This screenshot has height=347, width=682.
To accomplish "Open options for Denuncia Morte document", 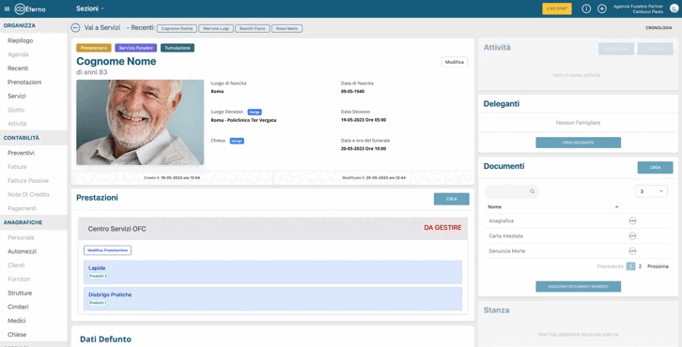I will coord(632,251).
